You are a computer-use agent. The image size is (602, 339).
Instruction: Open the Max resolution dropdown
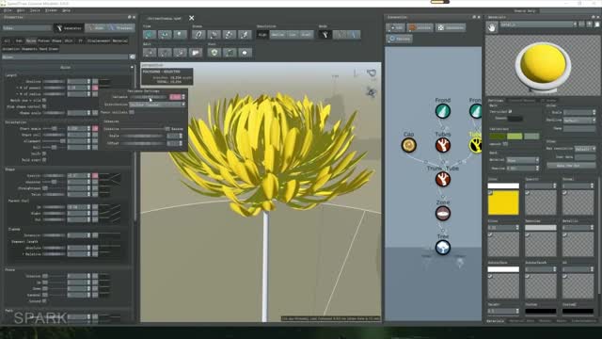tap(585, 149)
